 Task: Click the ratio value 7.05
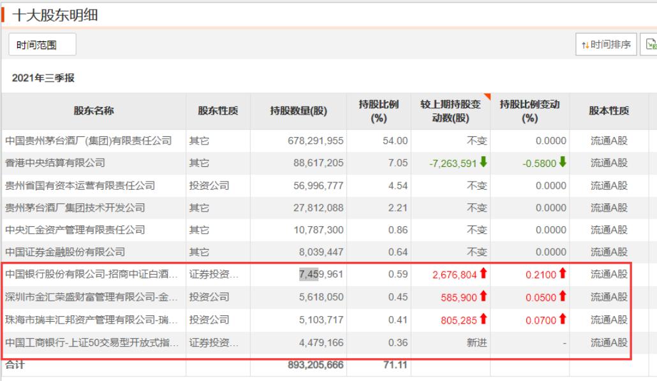(398, 163)
